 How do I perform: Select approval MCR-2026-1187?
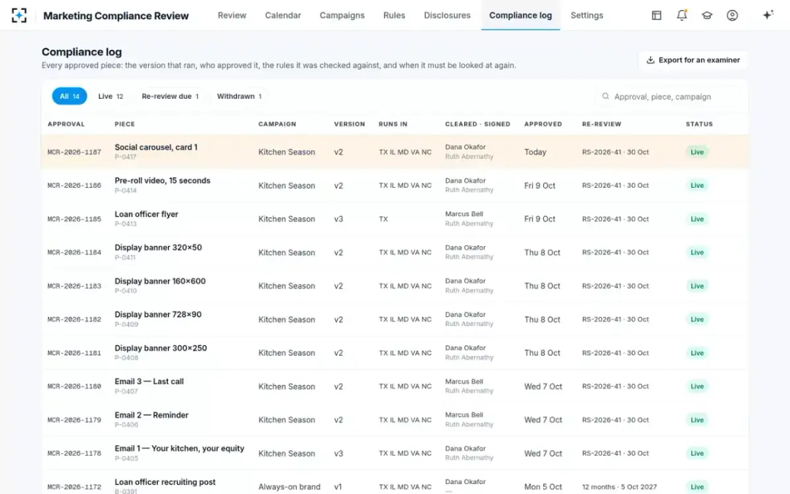(74, 152)
